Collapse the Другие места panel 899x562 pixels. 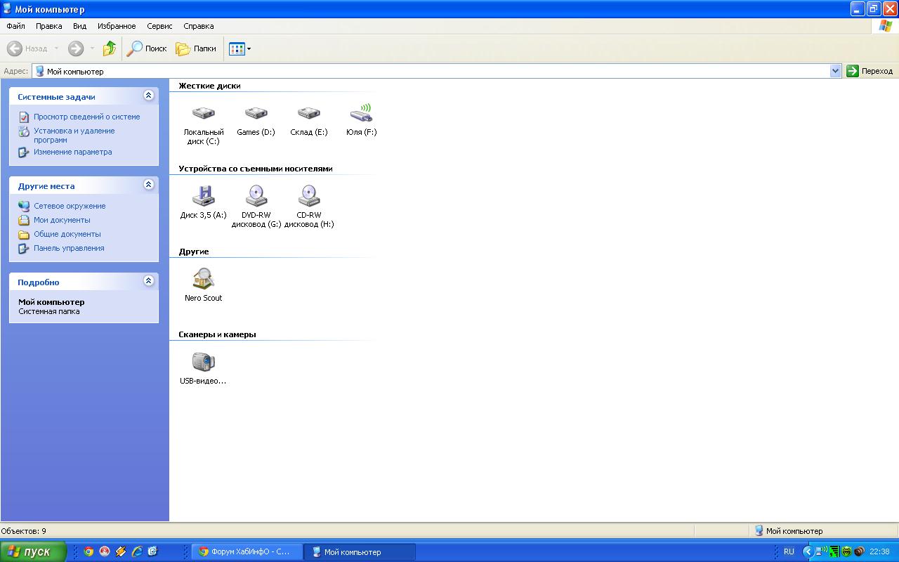pos(148,185)
